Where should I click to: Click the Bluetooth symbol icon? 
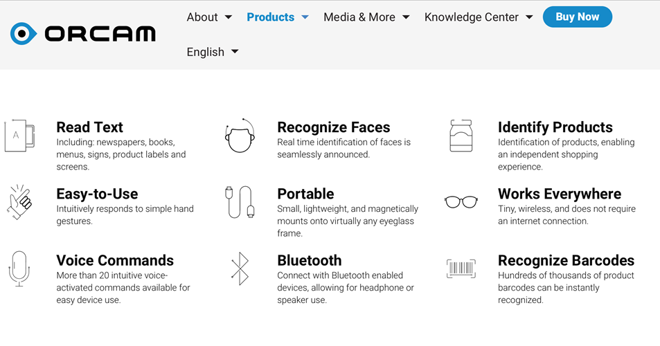240,268
